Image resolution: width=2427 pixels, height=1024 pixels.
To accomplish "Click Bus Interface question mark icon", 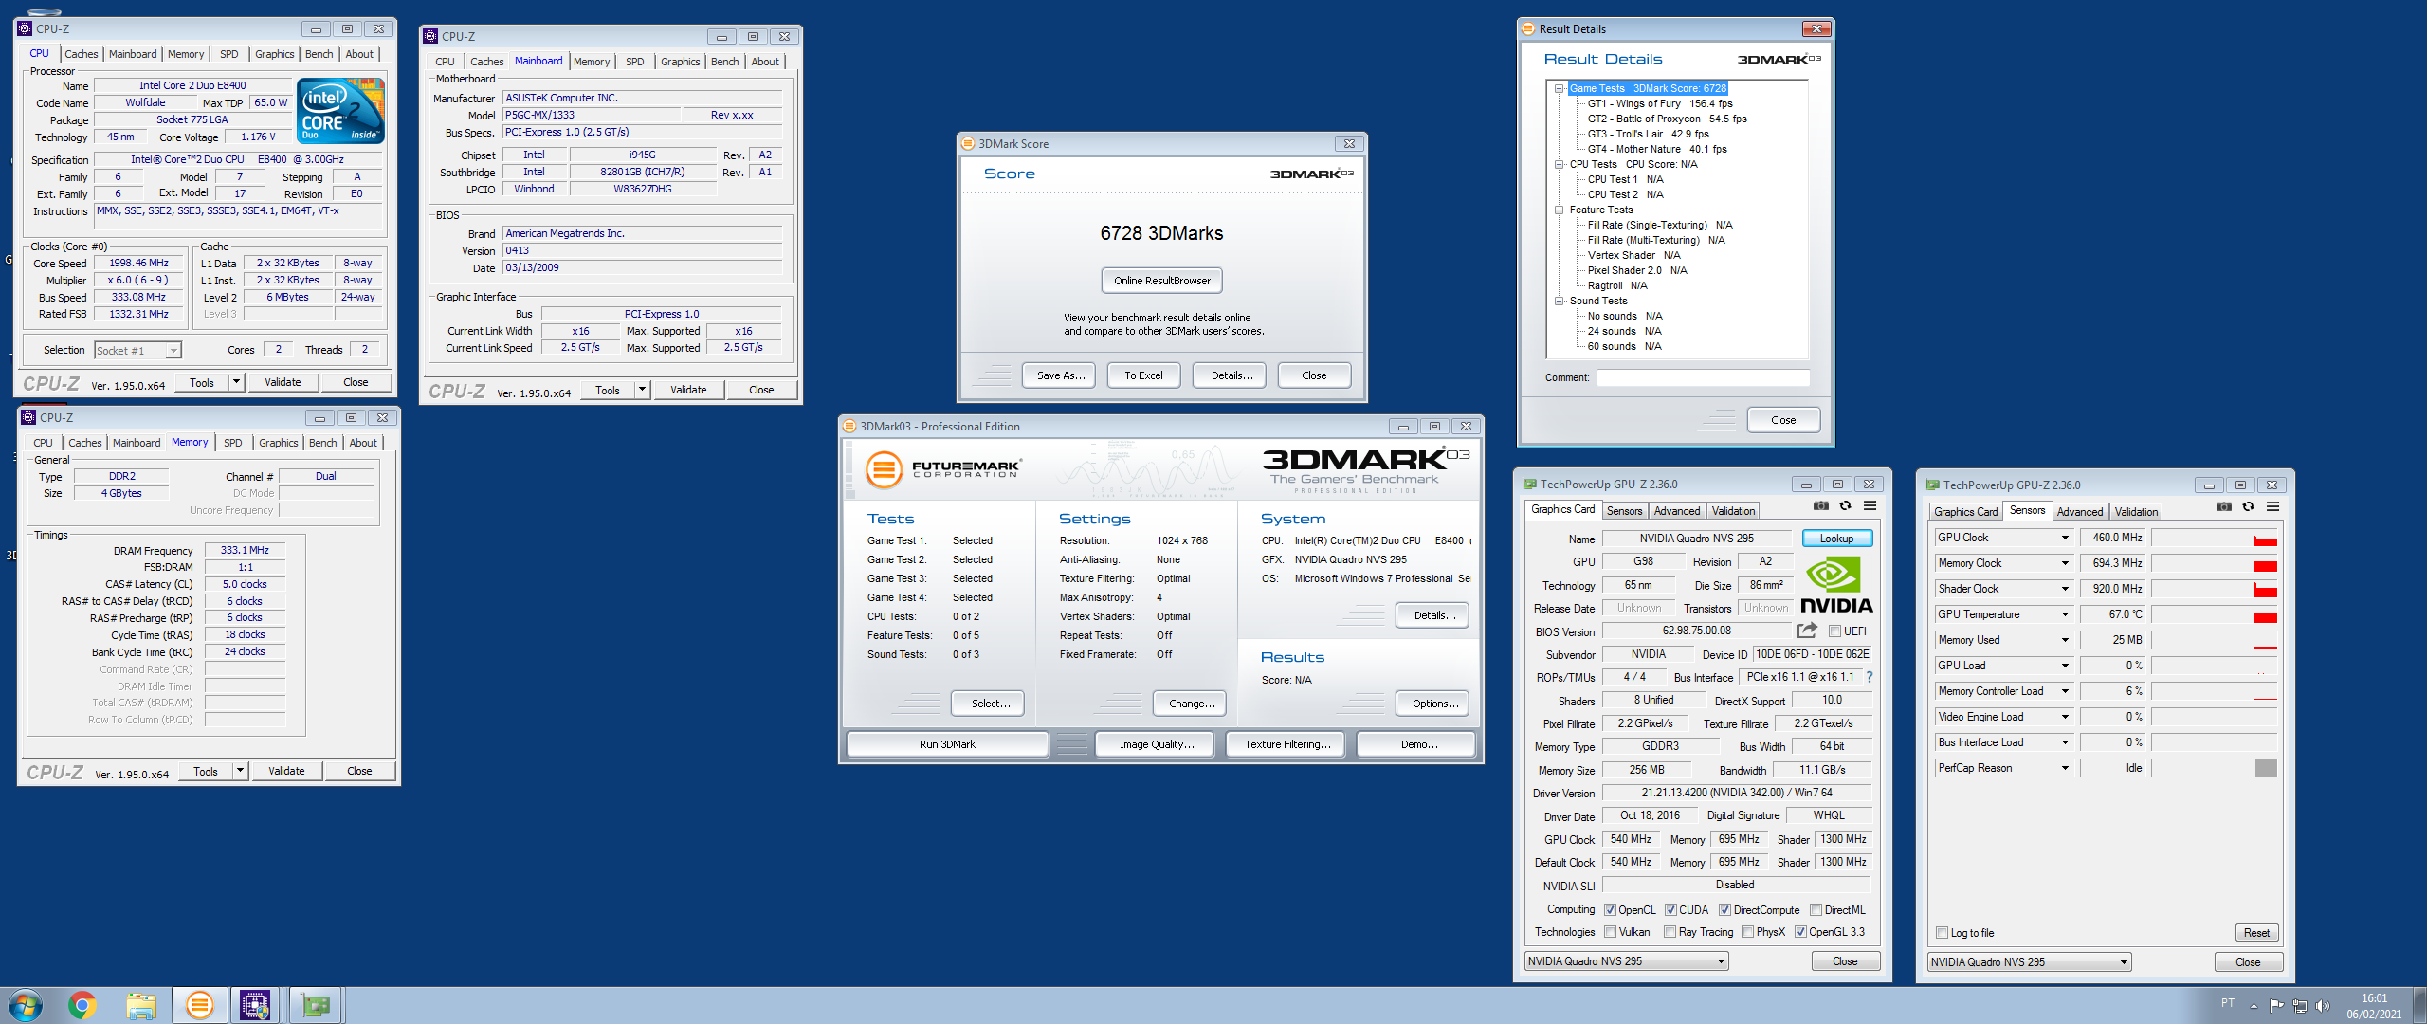I will click(x=1869, y=677).
